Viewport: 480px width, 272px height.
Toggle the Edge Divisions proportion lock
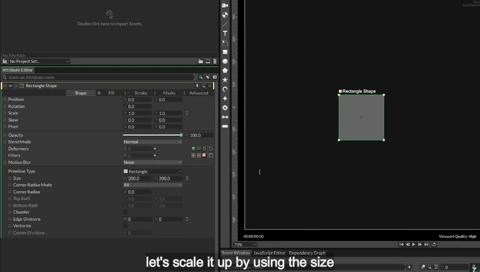187,219
